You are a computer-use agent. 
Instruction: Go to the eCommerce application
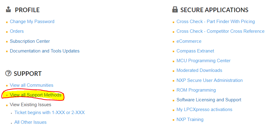(x=189, y=41)
